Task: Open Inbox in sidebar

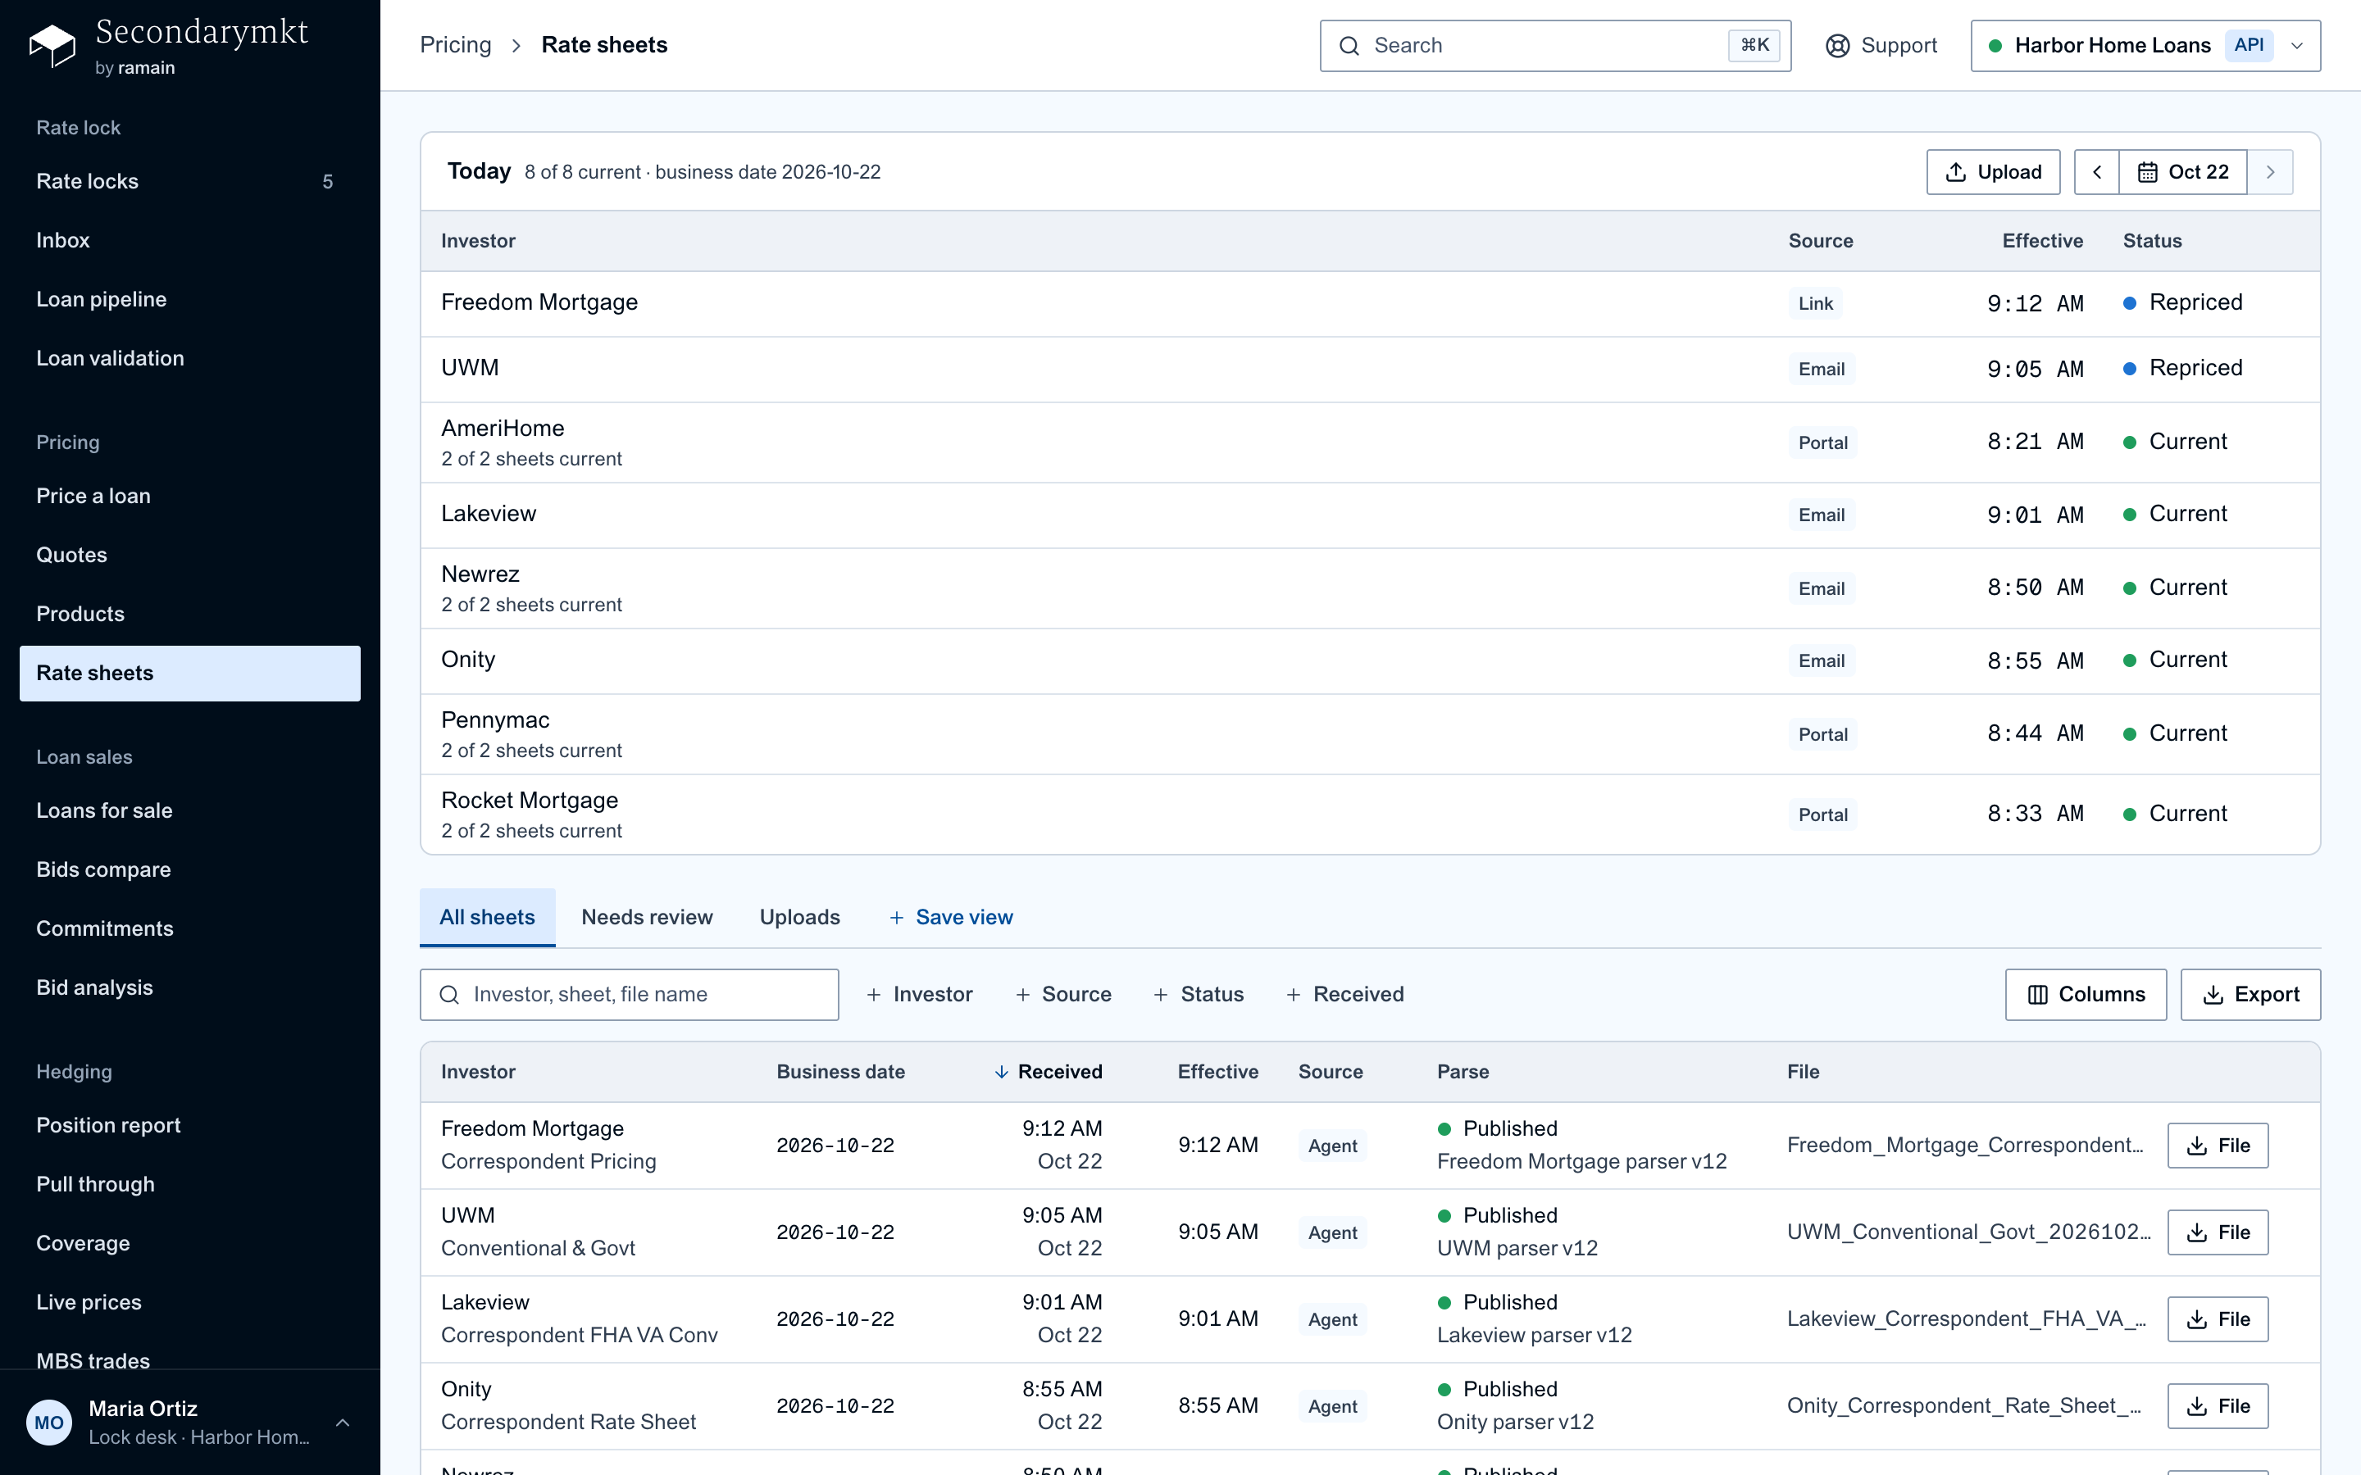Action: tap(190, 240)
